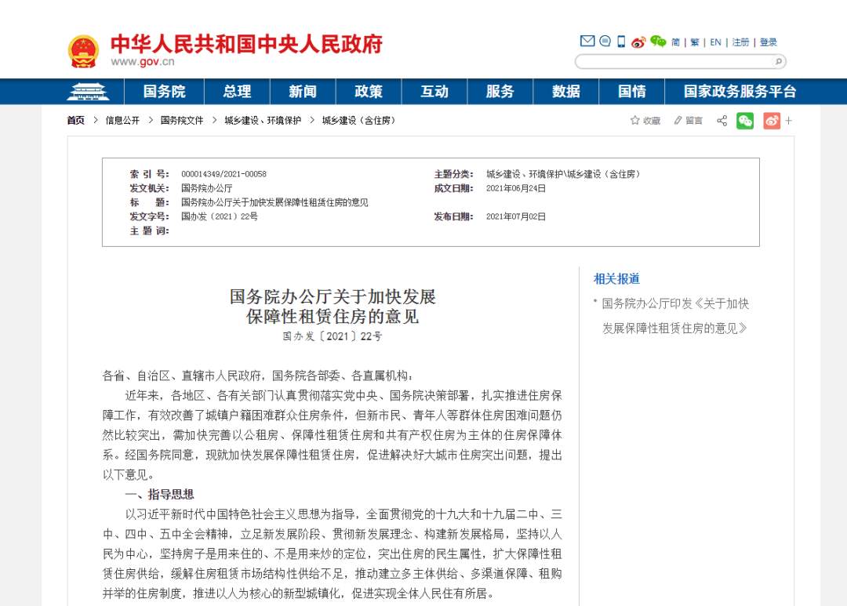
Task: Click the mobile phone icon in header
Action: [x=621, y=42]
